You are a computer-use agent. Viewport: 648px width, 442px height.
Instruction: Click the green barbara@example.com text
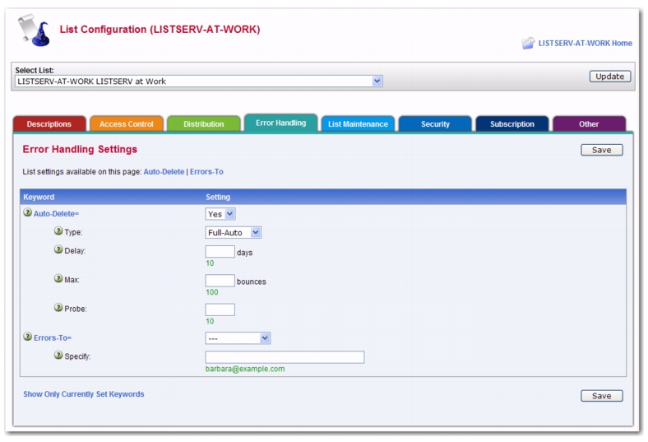(245, 369)
